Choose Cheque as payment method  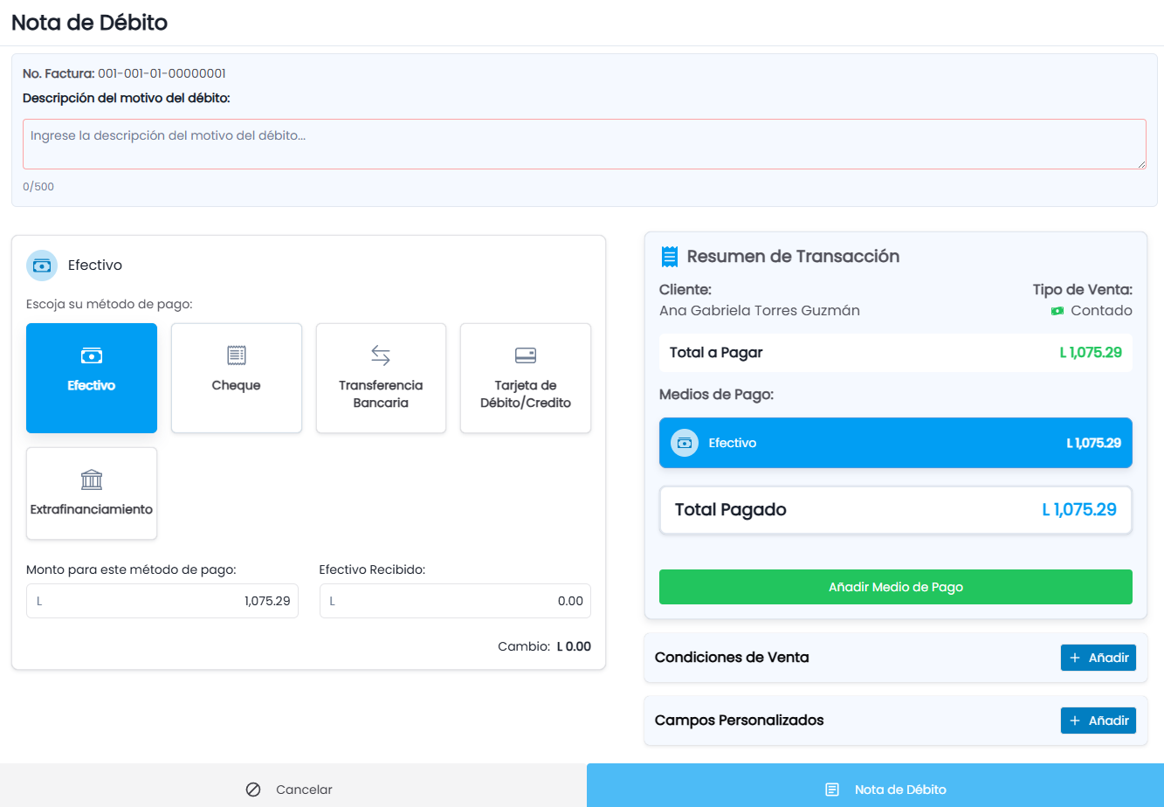pos(237,378)
